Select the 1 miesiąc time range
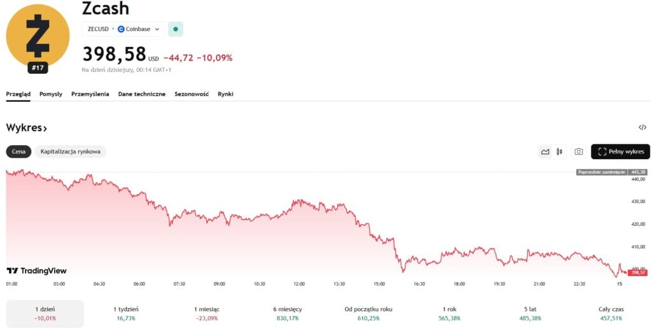This screenshot has width=652, height=329. [206, 313]
